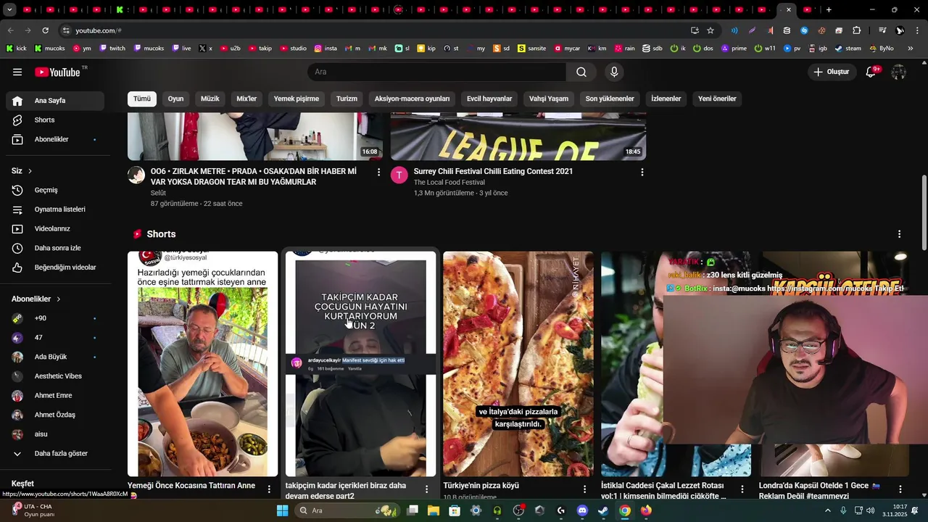
Task: Open File Explorer from the taskbar
Action: tap(434, 510)
